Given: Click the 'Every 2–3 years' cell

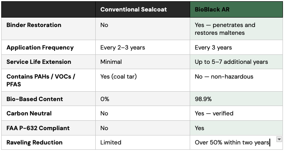Looking at the screenshot, I should pyautogui.click(x=142, y=47).
